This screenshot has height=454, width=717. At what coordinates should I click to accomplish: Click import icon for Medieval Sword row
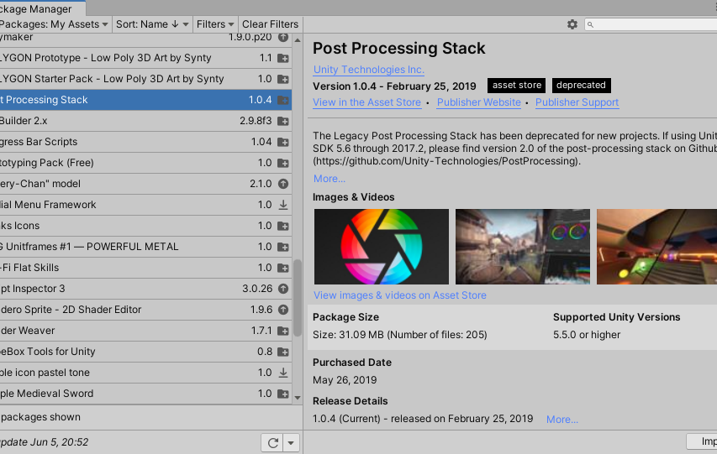[283, 394]
